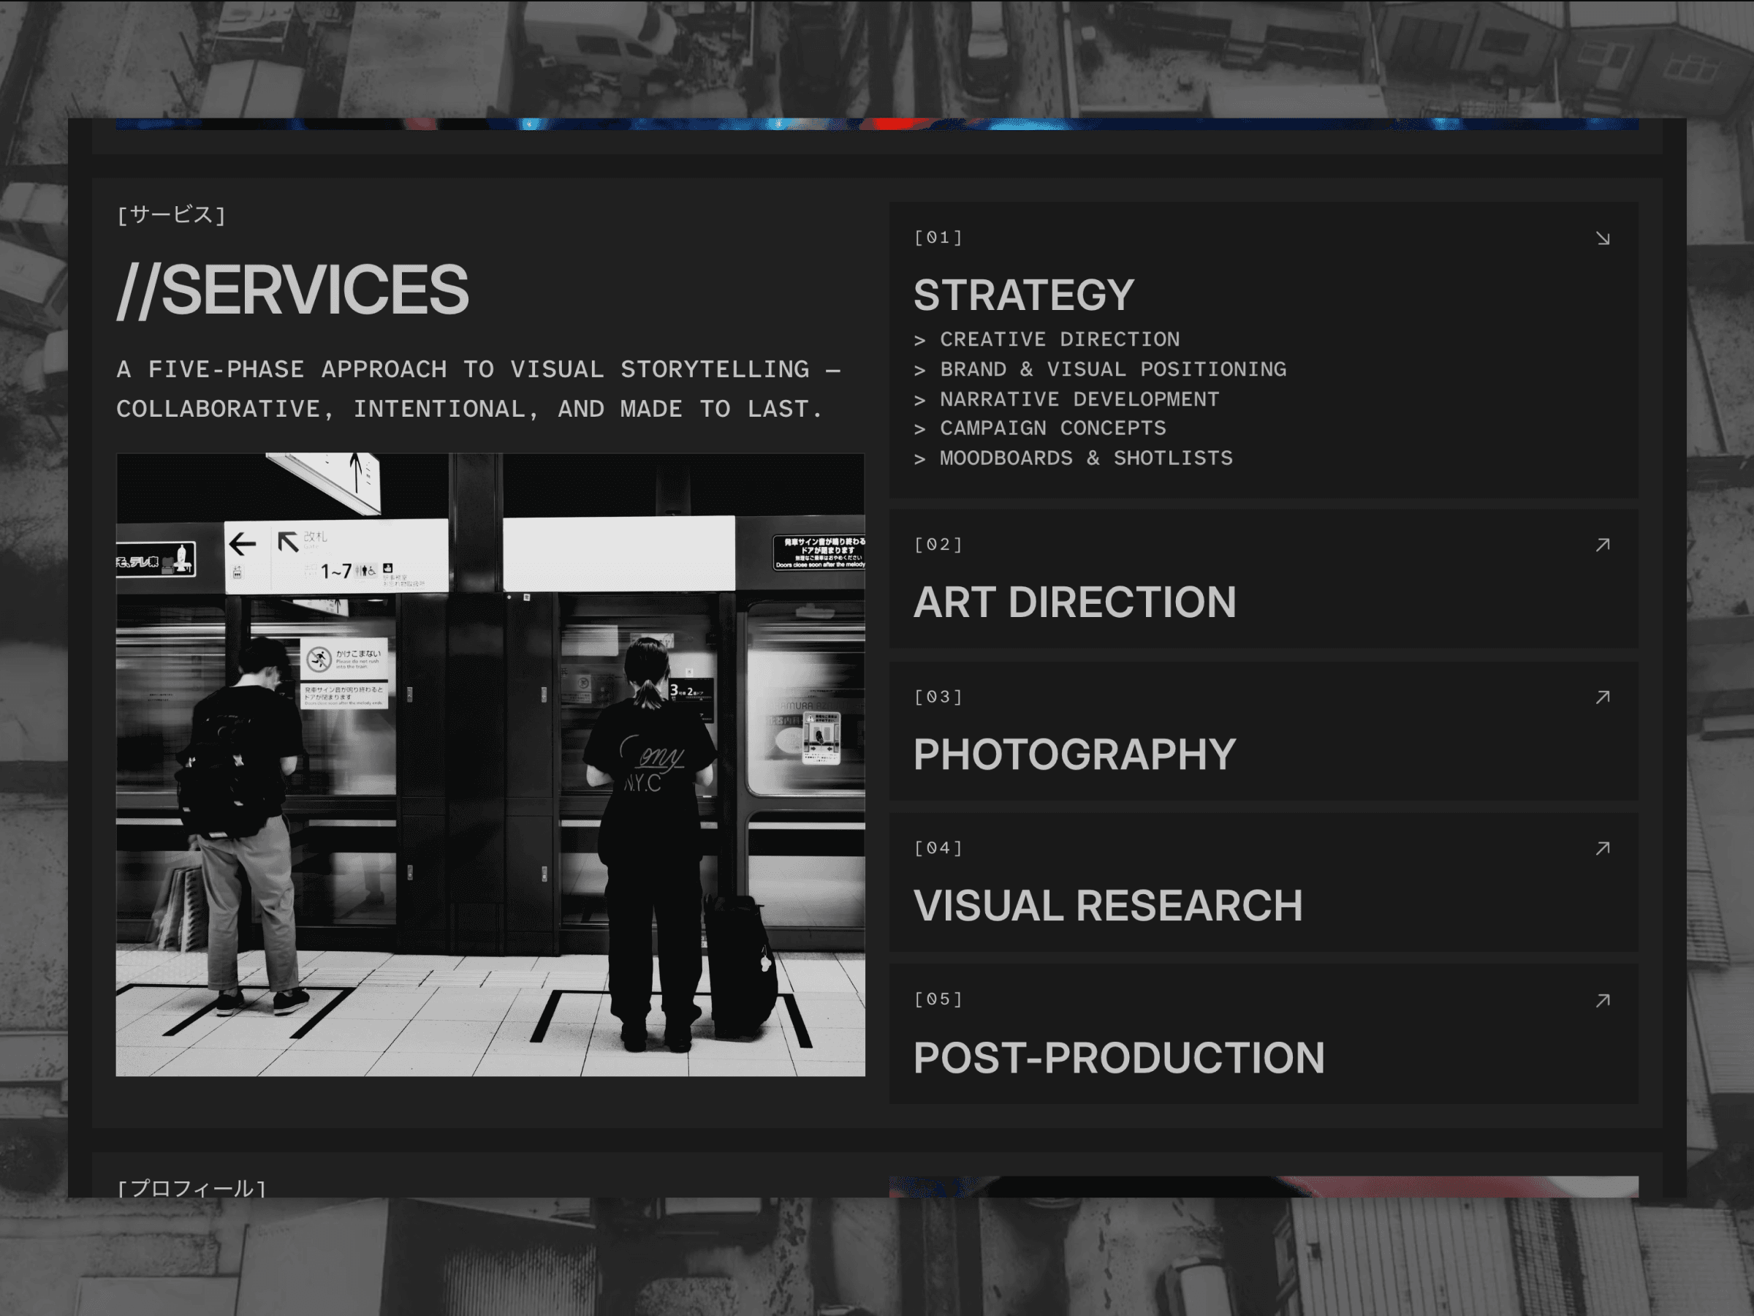The height and width of the screenshot is (1316, 1754).
Task: Click the [プロフィール] profile section label
Action: pos(191,1187)
